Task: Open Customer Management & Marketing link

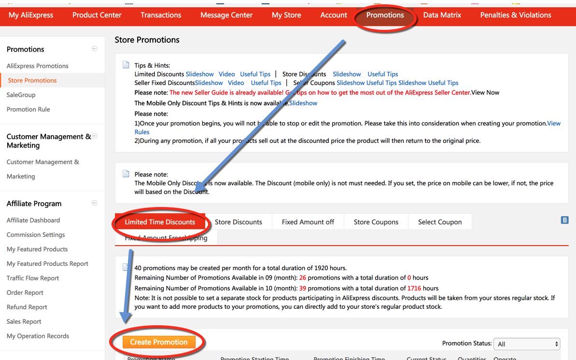Action: pos(42,169)
